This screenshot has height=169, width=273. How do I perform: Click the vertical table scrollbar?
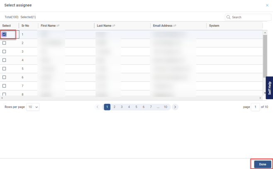point(265,55)
